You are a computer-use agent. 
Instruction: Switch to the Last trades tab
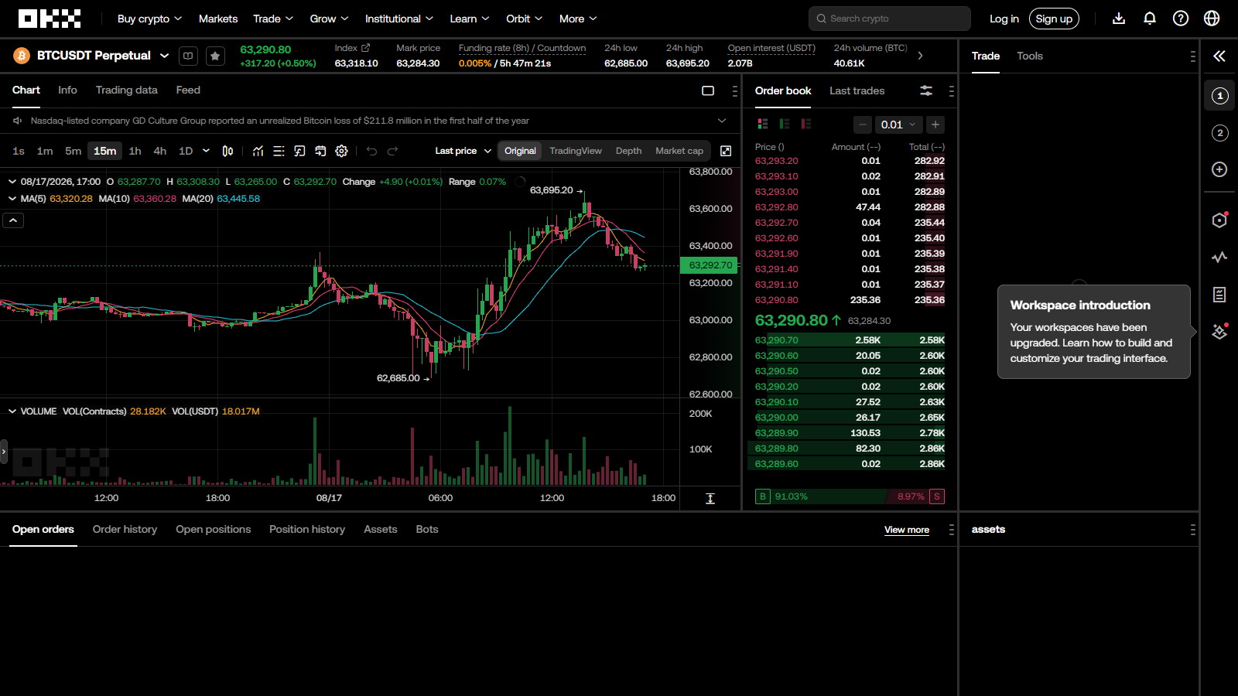pos(857,90)
